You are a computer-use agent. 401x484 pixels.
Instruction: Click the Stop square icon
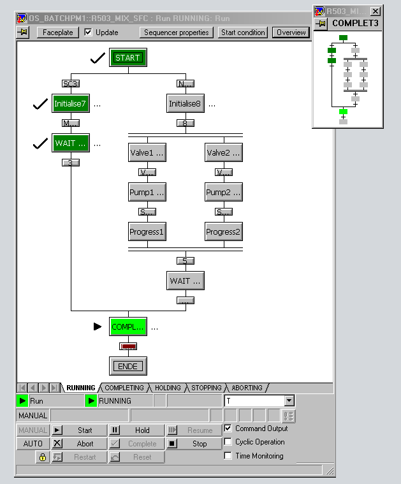click(x=172, y=444)
